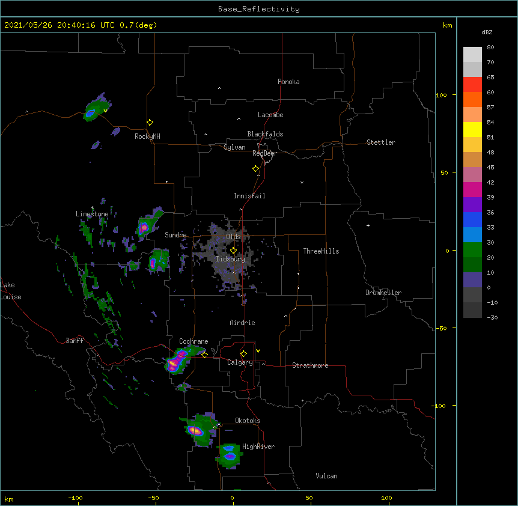Click the Sylvan label
This screenshot has width=518, height=506.
pyautogui.click(x=234, y=148)
